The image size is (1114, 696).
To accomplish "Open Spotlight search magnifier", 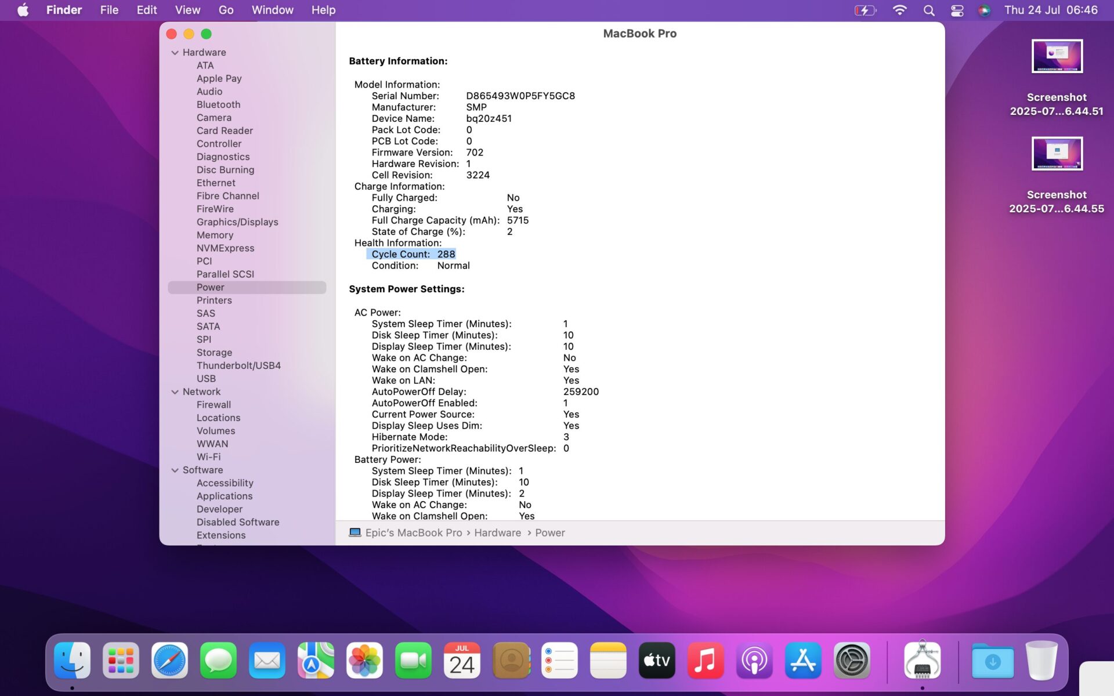I will click(x=929, y=10).
